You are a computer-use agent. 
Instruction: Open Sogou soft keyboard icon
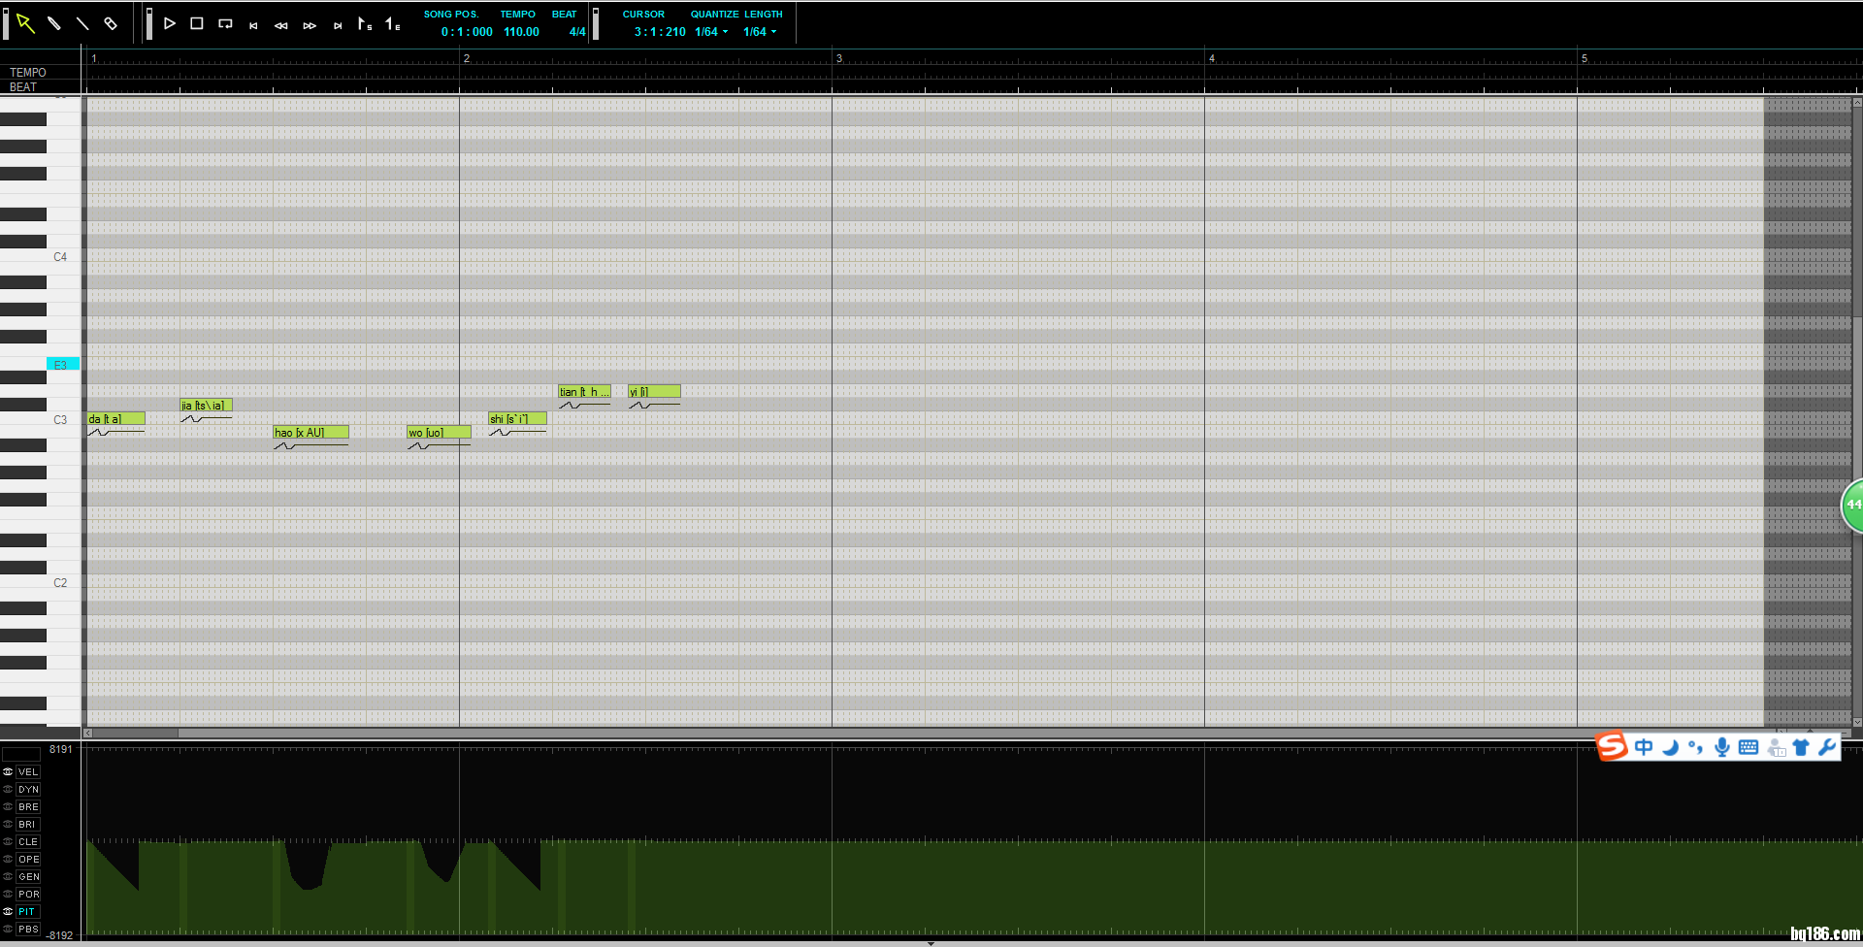tap(1749, 747)
